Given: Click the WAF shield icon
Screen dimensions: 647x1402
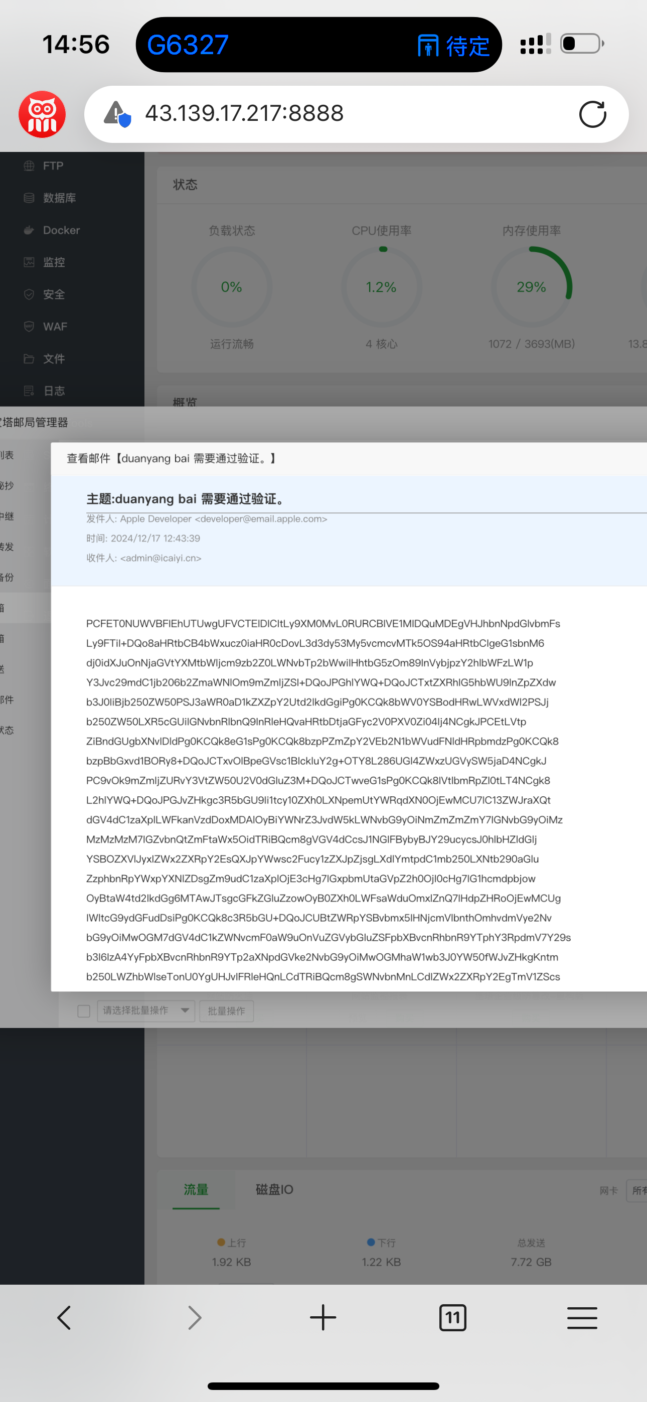Looking at the screenshot, I should click(x=29, y=326).
